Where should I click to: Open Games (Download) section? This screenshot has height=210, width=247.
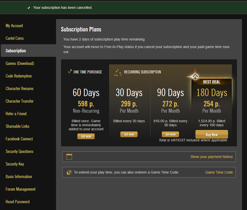[20, 64]
